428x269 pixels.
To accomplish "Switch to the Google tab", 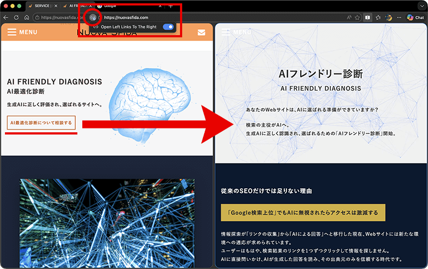I will [129, 5].
